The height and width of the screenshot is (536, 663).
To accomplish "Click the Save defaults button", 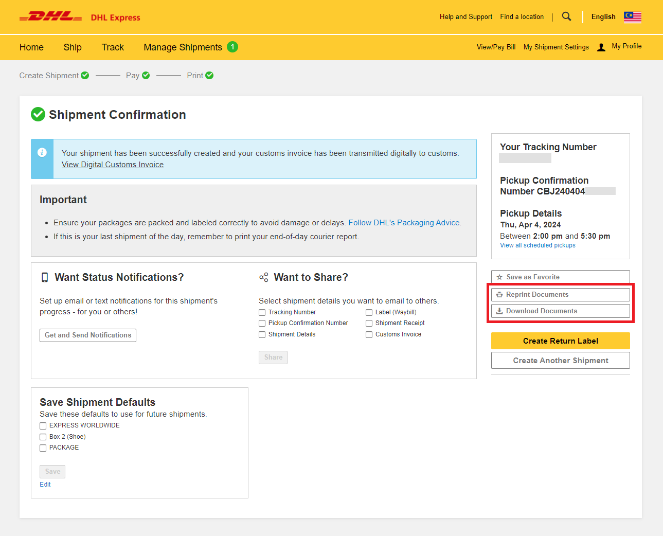I will pos(52,472).
